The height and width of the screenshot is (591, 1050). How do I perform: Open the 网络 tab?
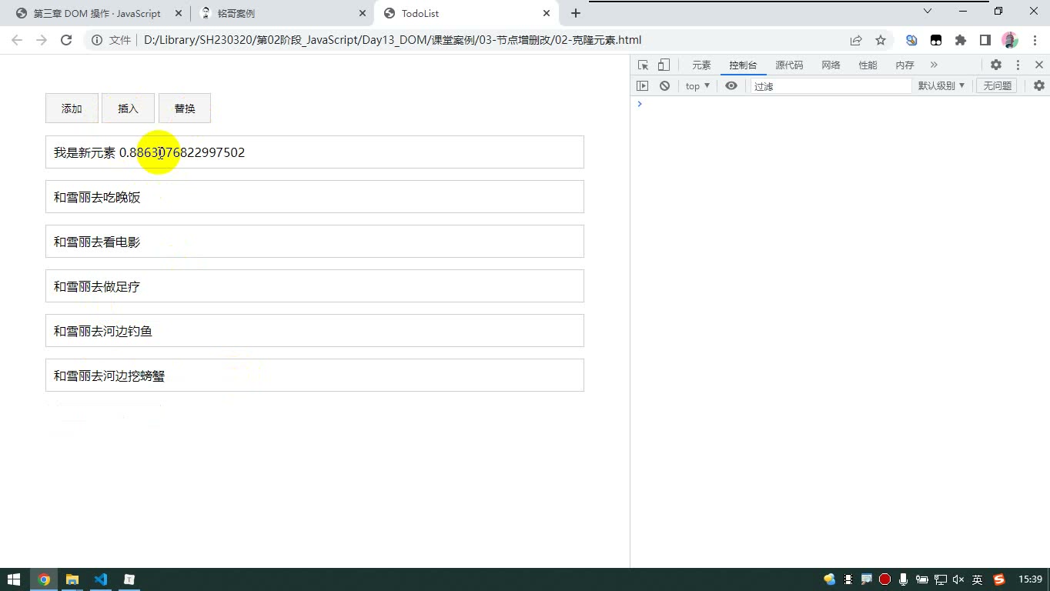tap(831, 65)
